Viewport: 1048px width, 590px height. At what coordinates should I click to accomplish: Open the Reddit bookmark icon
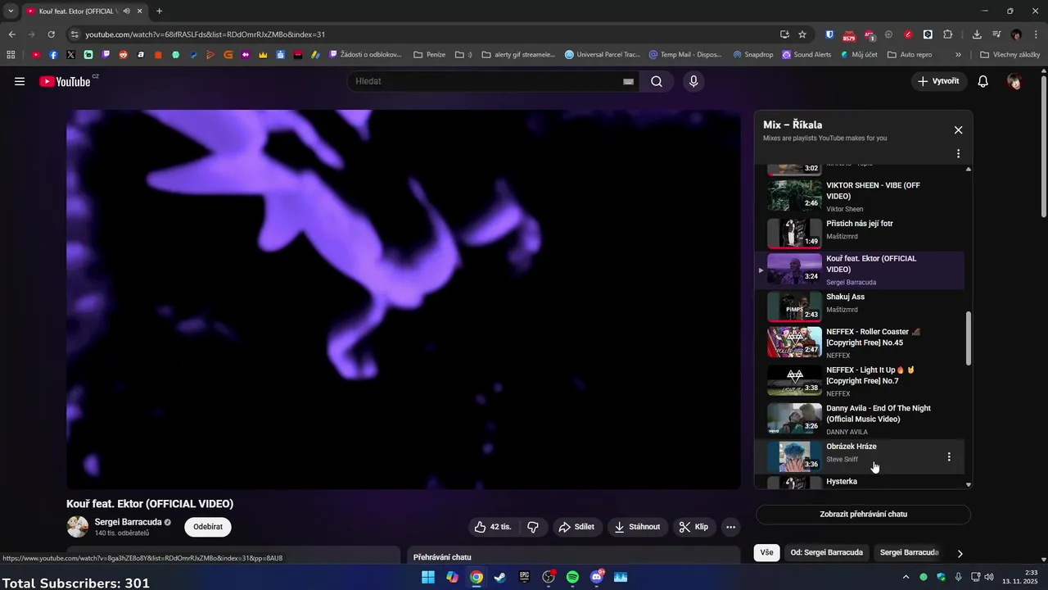point(124,55)
